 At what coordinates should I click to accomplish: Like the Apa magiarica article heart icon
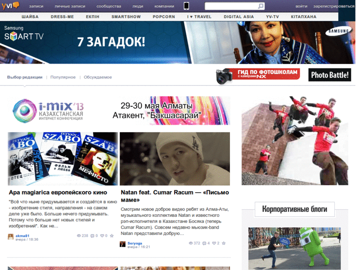[x=102, y=235]
